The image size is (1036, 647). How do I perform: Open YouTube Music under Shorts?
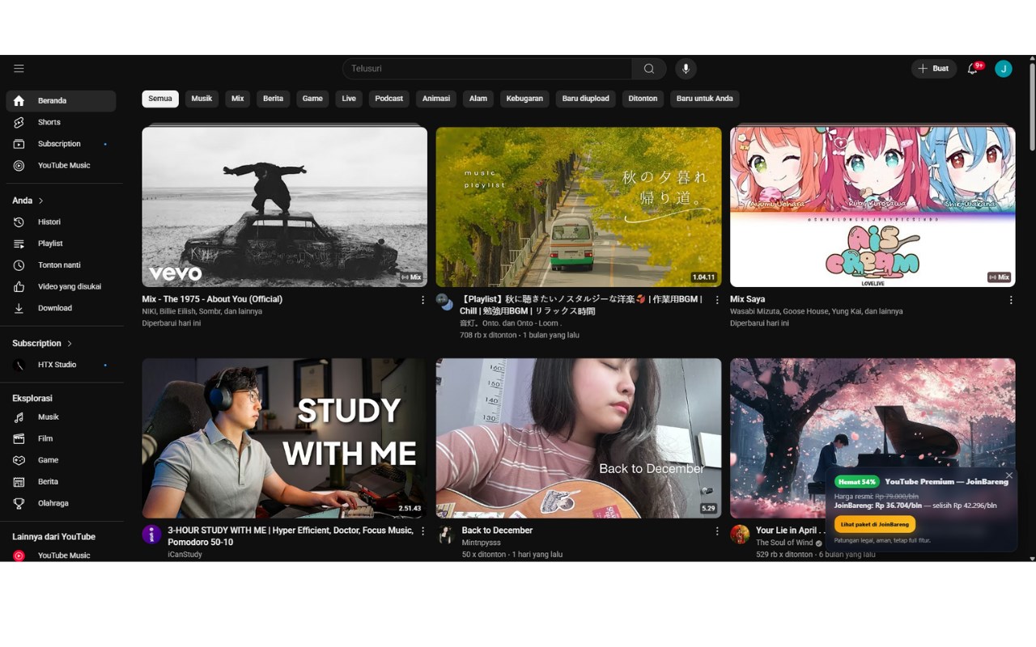coord(61,165)
